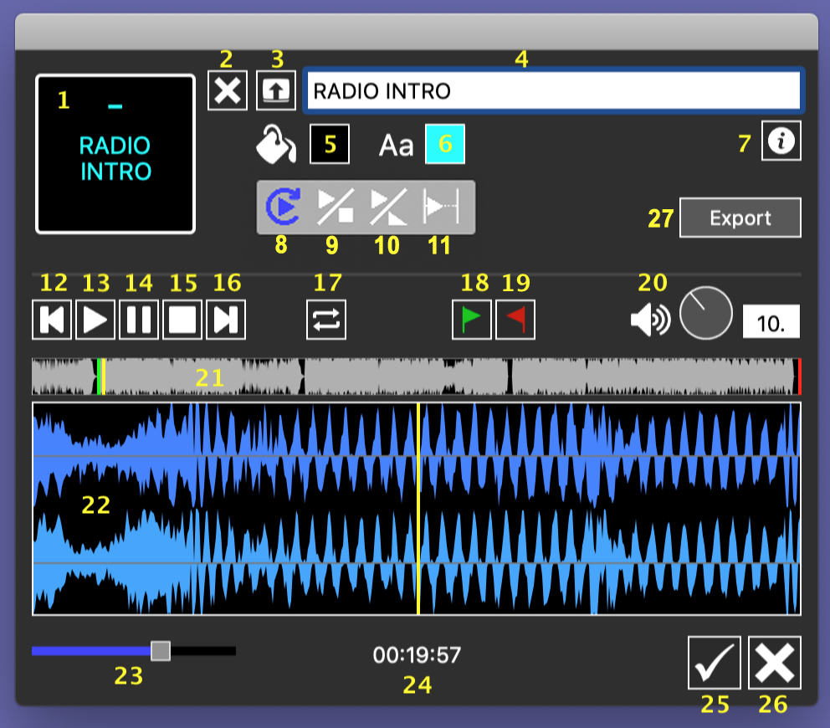This screenshot has width=830, height=728.
Task: Start playback with the play button
Action: (x=95, y=320)
